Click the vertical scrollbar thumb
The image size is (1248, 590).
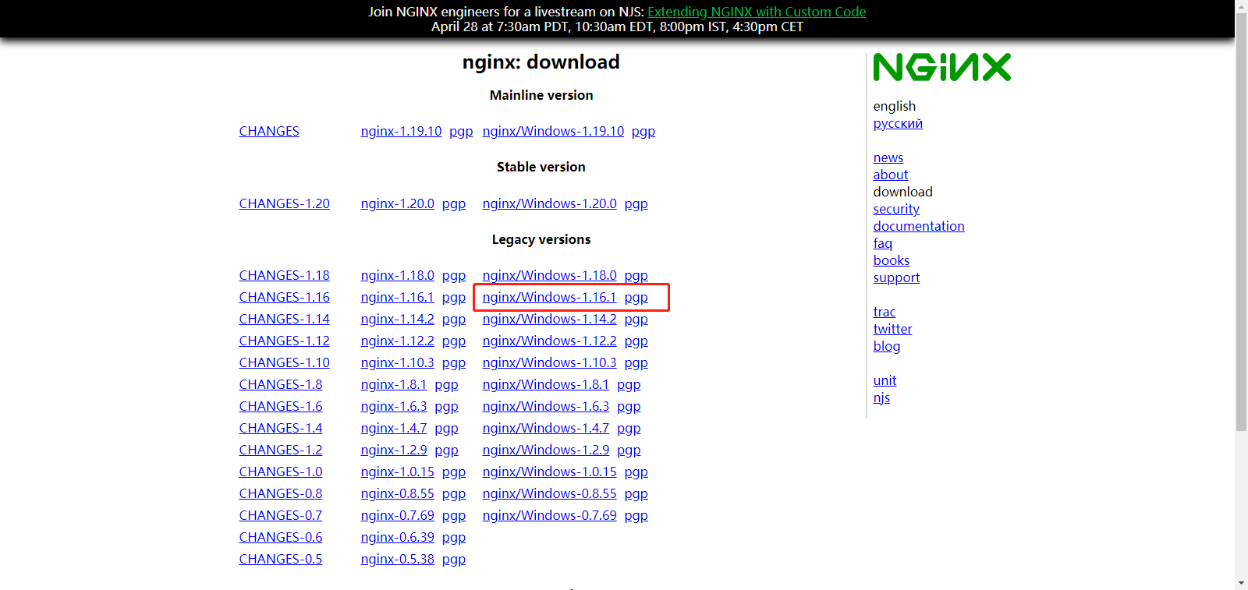pyautogui.click(x=1241, y=222)
